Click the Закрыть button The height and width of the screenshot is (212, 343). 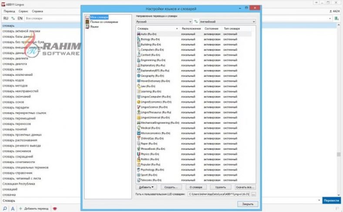coord(248,204)
